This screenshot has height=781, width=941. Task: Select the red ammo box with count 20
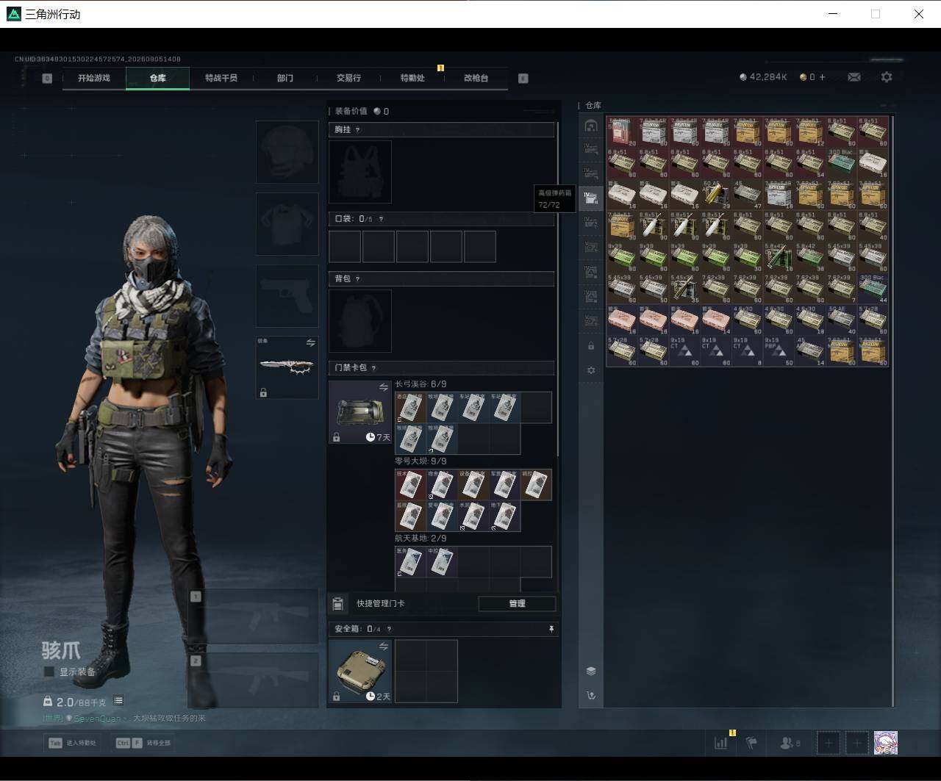(622, 132)
